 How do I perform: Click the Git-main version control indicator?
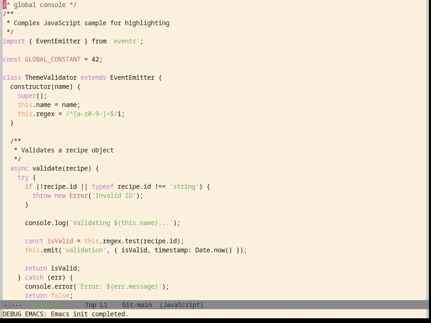click(137, 305)
